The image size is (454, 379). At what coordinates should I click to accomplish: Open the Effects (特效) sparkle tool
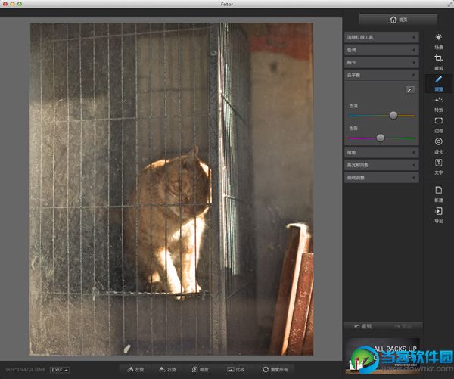pos(439,102)
